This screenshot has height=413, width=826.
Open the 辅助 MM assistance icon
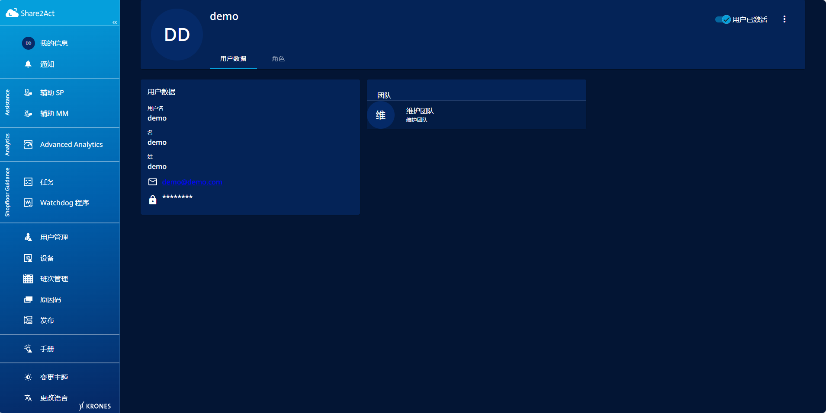pyautogui.click(x=28, y=113)
